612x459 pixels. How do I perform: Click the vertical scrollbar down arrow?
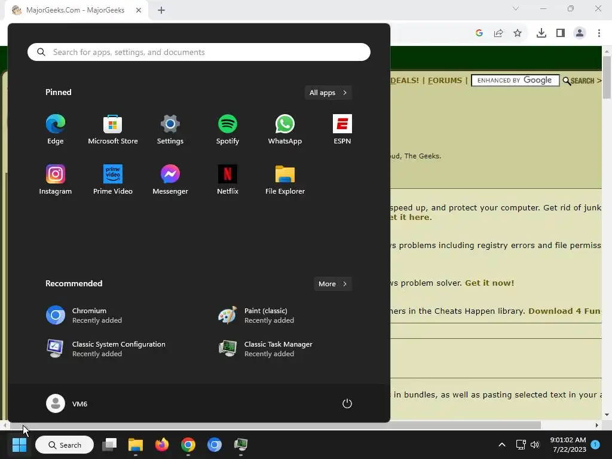click(607, 415)
